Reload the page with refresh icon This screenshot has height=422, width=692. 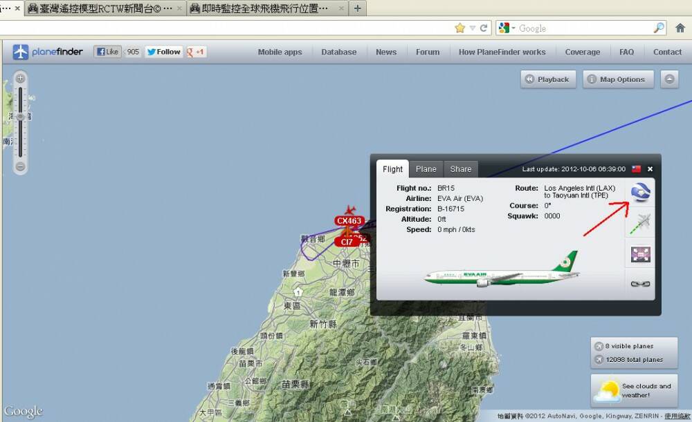[x=484, y=28]
